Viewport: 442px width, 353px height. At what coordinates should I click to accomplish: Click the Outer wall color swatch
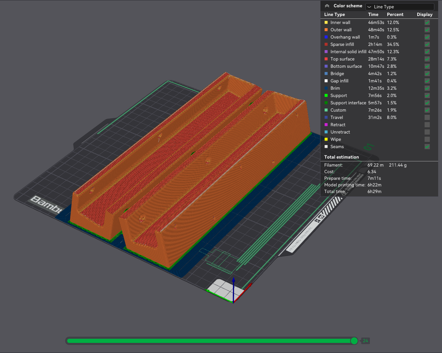[x=326, y=30]
